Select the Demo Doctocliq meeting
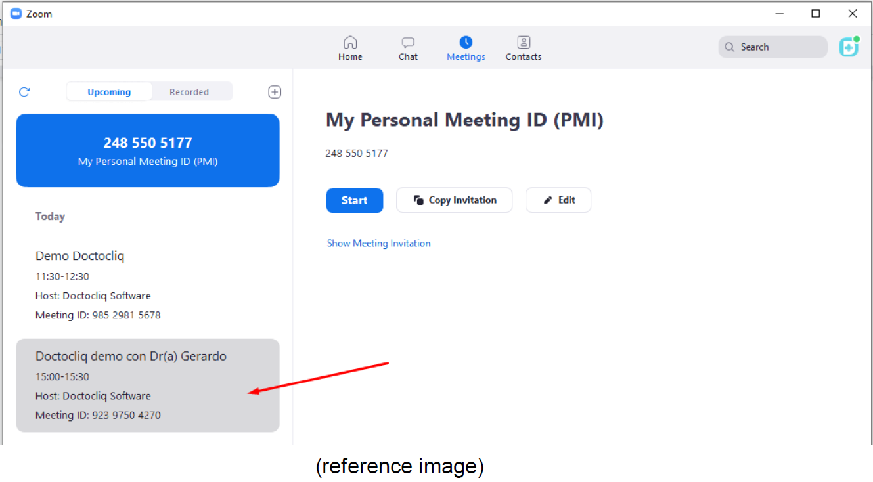Viewport: 873px width, 482px height. [x=148, y=286]
